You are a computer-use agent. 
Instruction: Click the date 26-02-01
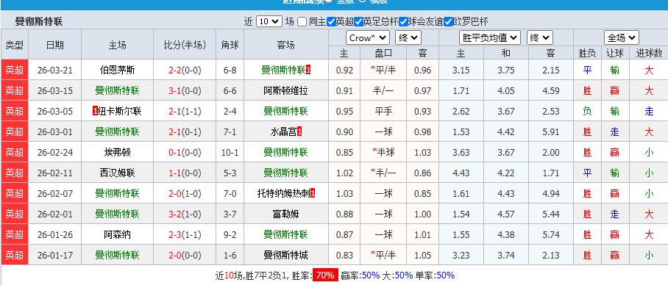pos(54,214)
